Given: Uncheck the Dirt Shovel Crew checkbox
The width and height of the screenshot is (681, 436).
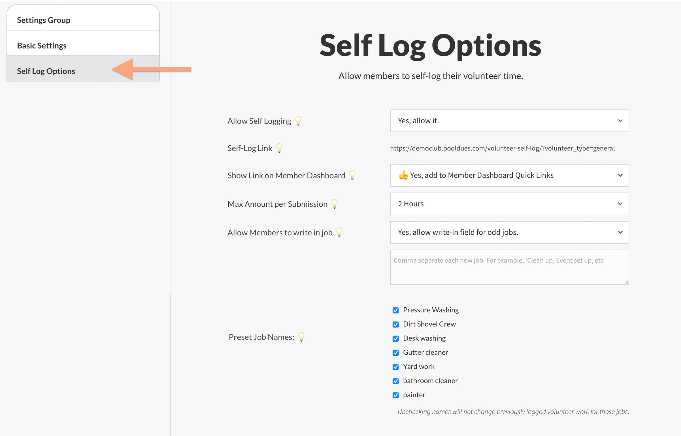Looking at the screenshot, I should click(396, 324).
